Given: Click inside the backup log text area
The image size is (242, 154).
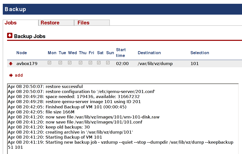Looking at the screenshot, I should pos(123,119).
